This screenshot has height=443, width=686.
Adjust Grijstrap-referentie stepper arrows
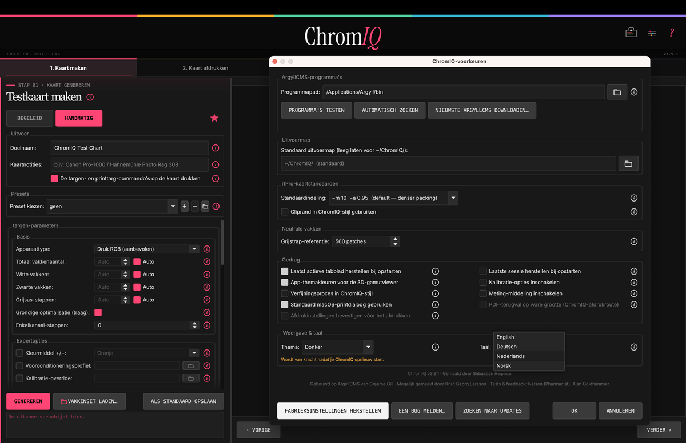point(395,241)
